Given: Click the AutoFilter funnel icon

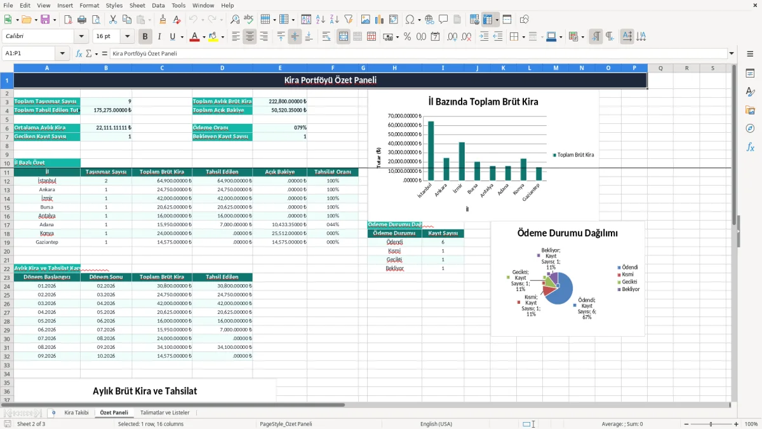Looking at the screenshot, I should tap(349, 20).
